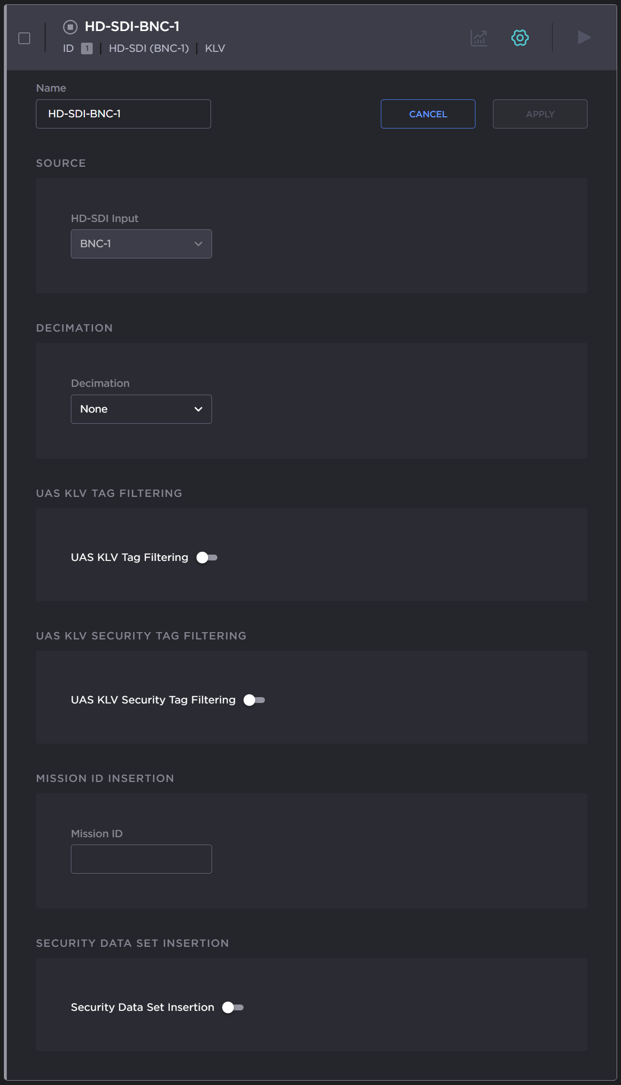Expand the BNC-1 source selector chevron
This screenshot has height=1085, width=621.
198,244
